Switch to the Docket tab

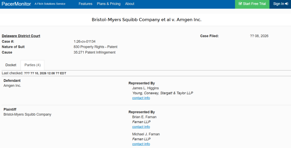click(x=11, y=65)
